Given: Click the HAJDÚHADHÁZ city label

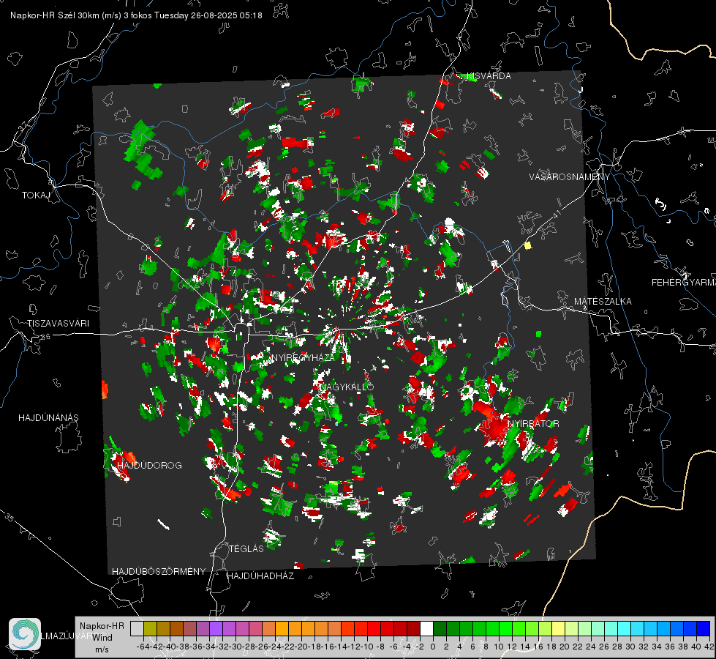Looking at the screenshot, I should tap(260, 576).
